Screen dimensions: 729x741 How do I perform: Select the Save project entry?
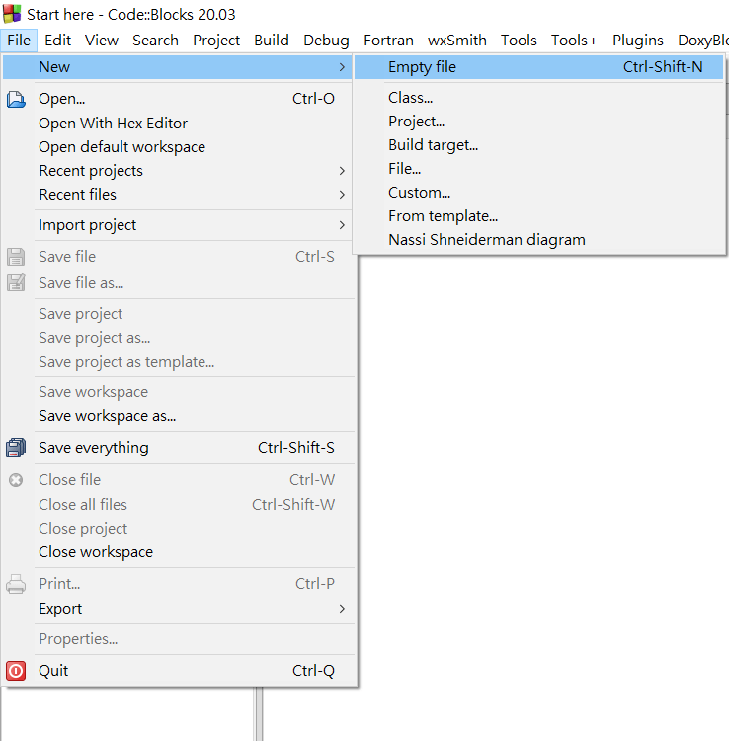pyautogui.click(x=178, y=314)
